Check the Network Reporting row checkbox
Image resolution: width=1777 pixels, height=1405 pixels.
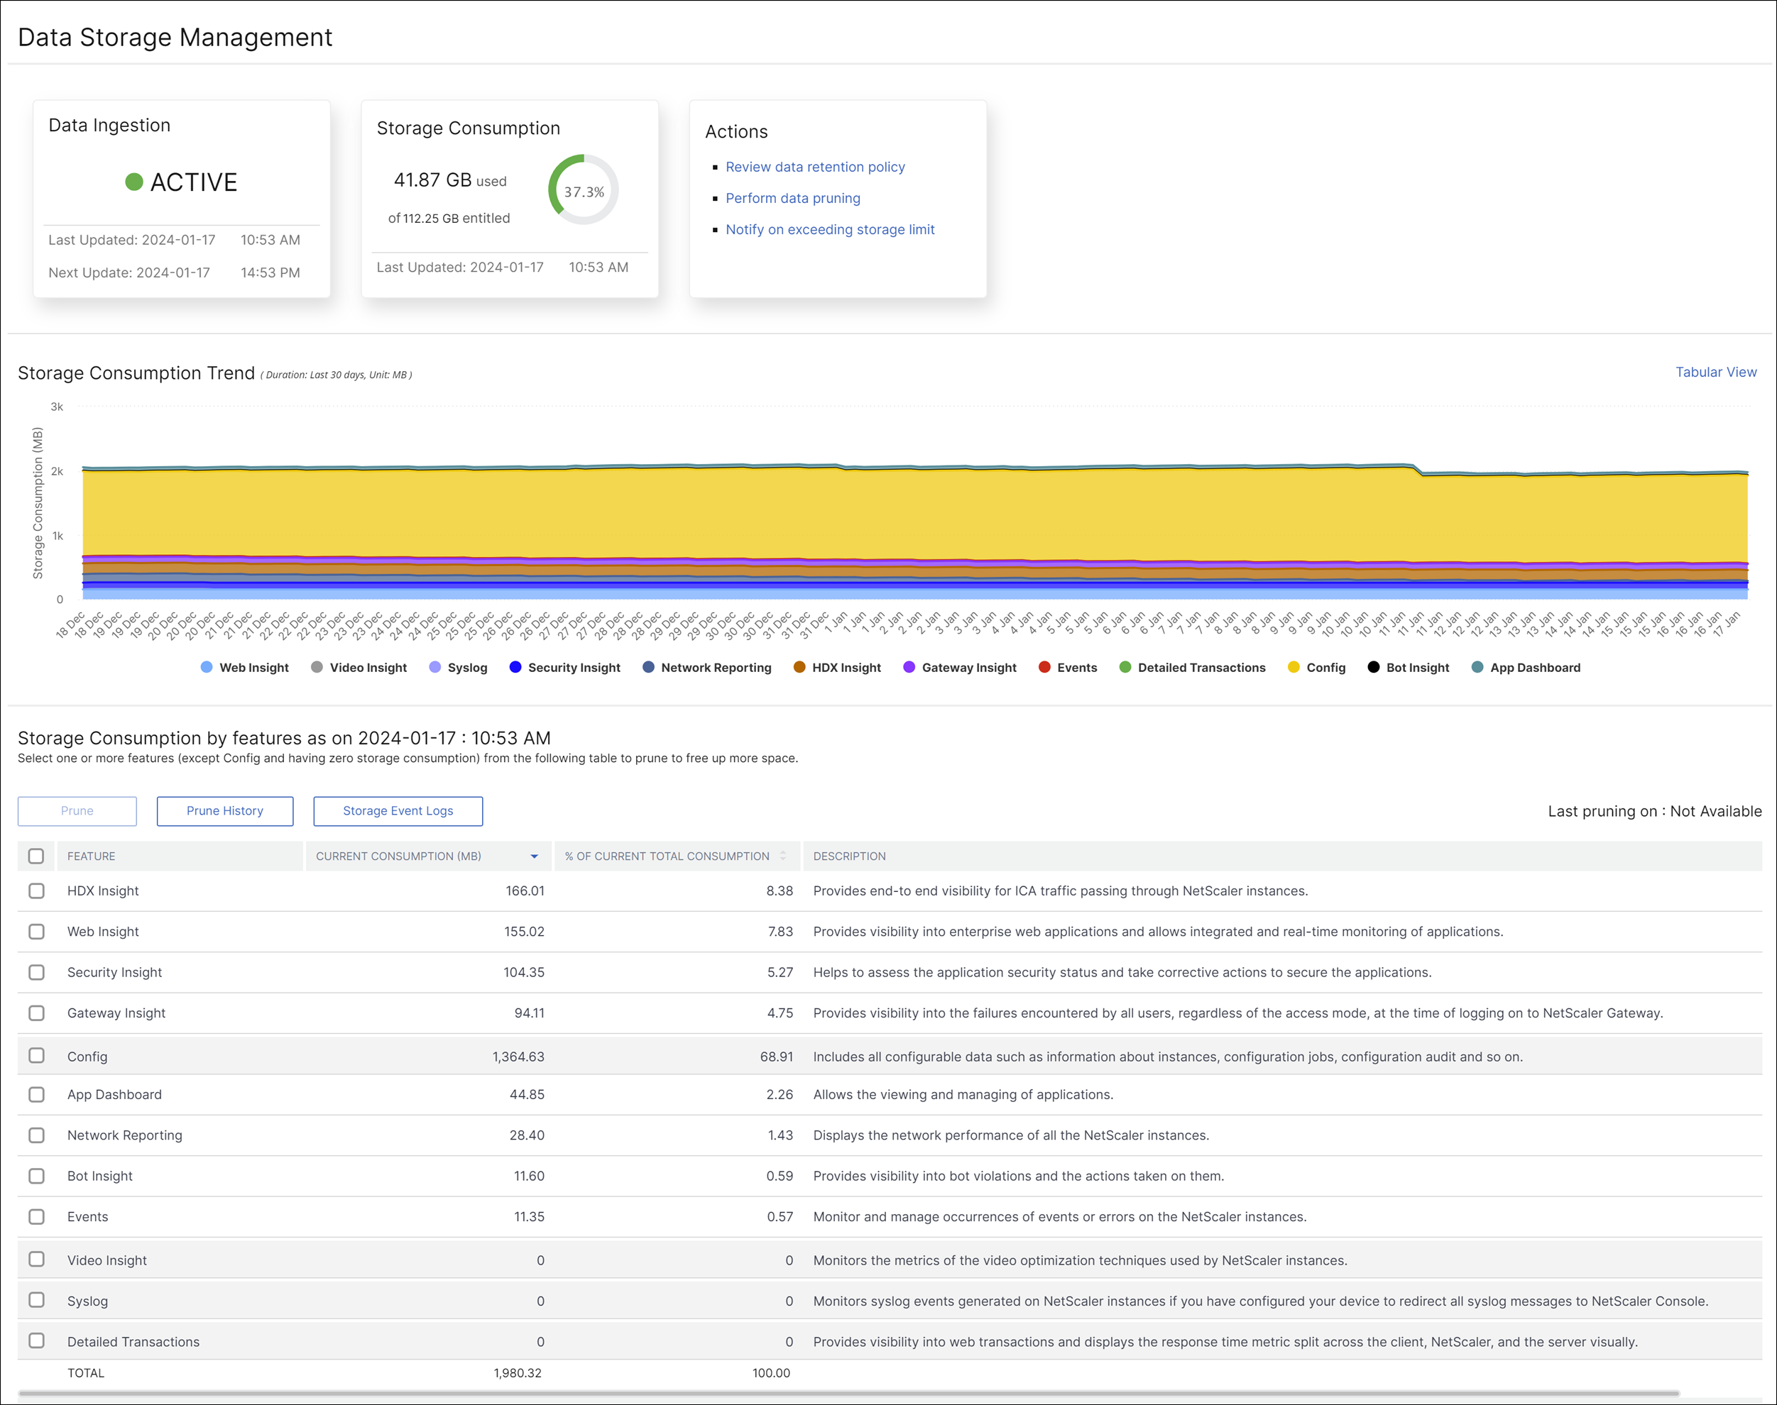point(36,1135)
